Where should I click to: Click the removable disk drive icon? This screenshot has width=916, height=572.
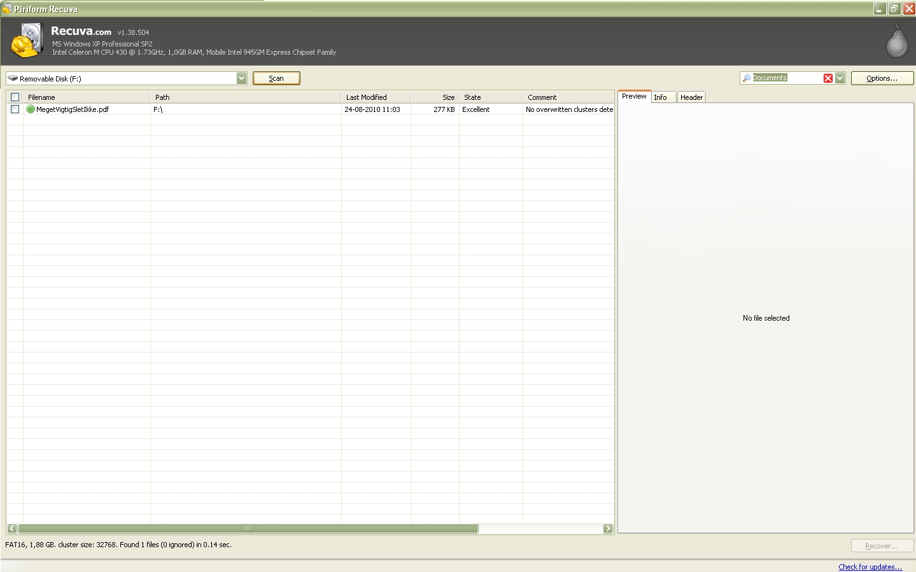13,78
